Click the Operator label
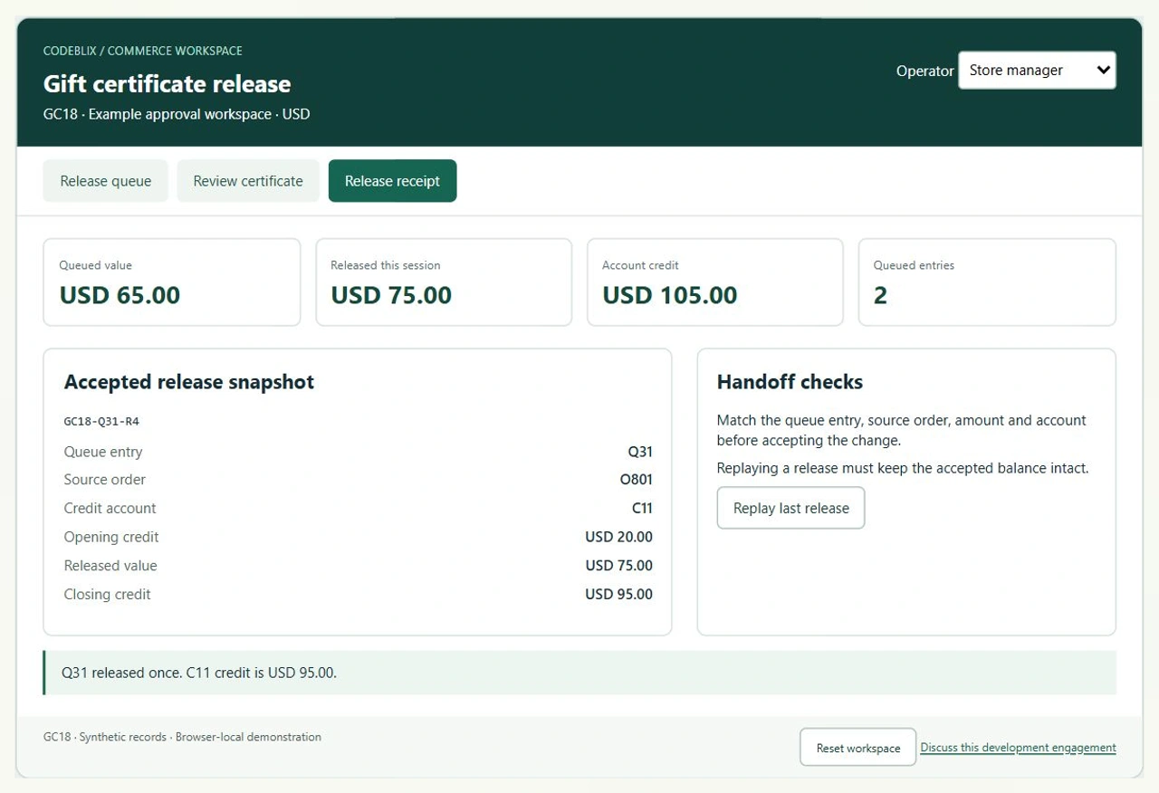Screen dimensions: 1159x793 (924, 71)
